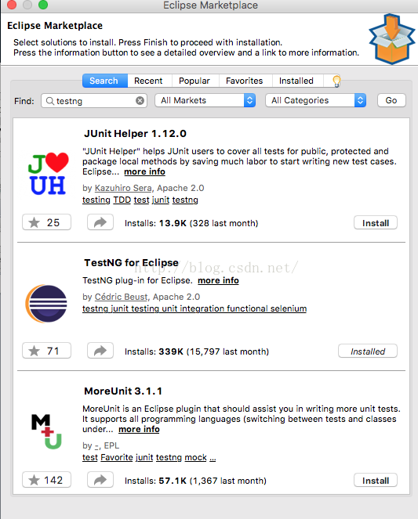
Task: Click the TDD tag under JUnit Helper
Action: pyautogui.click(x=122, y=200)
